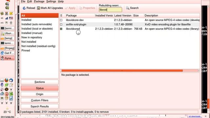Click the magnifier Search toolbar icon
The image size is (210, 118).
pyautogui.click(x=128, y=8)
